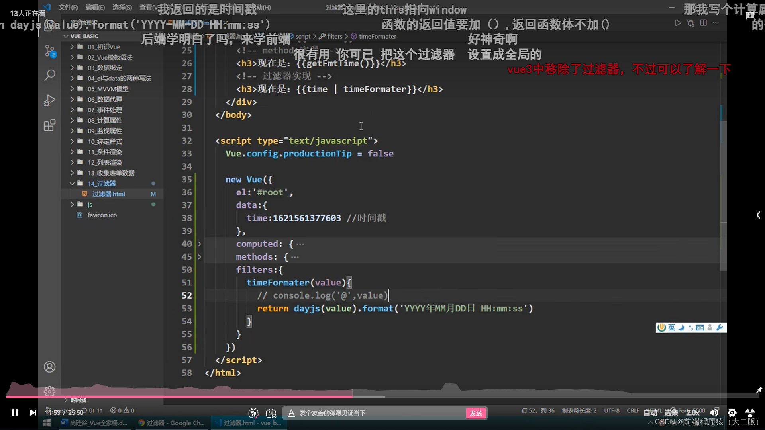Toggle the danmaku bullet comments display
Screen dimensions: 765x430
coord(253,413)
